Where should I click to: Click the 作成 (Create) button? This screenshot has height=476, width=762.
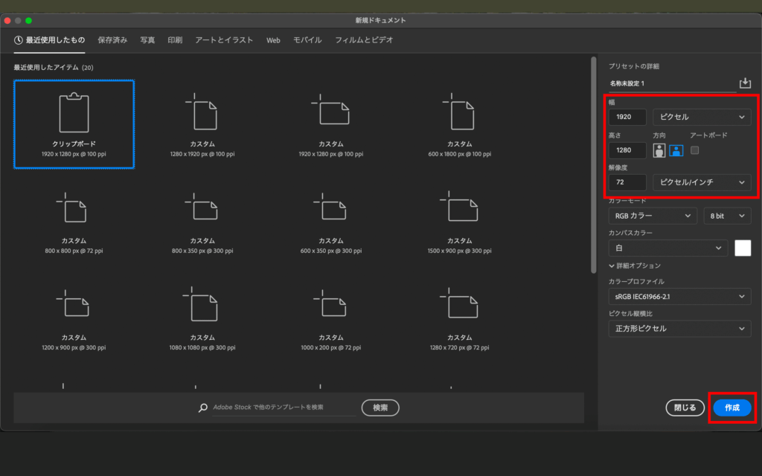731,408
